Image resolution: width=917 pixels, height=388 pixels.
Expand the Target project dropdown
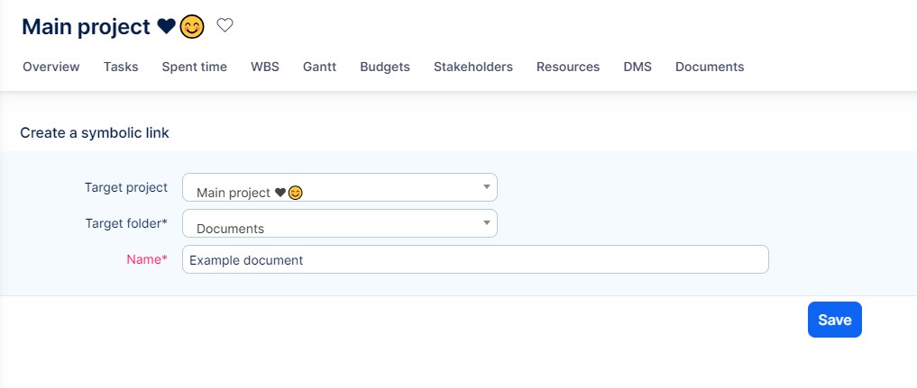pyautogui.click(x=340, y=187)
